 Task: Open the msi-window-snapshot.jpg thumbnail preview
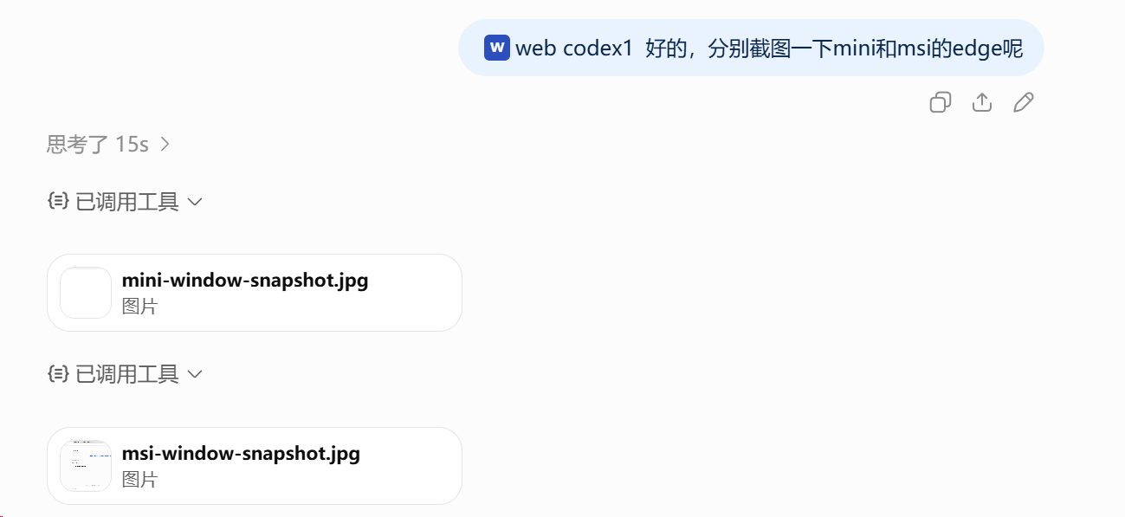pos(86,466)
